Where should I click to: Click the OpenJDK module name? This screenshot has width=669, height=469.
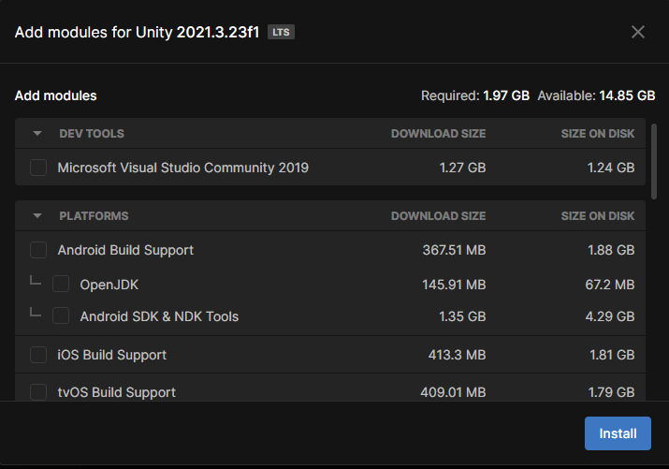(x=109, y=285)
